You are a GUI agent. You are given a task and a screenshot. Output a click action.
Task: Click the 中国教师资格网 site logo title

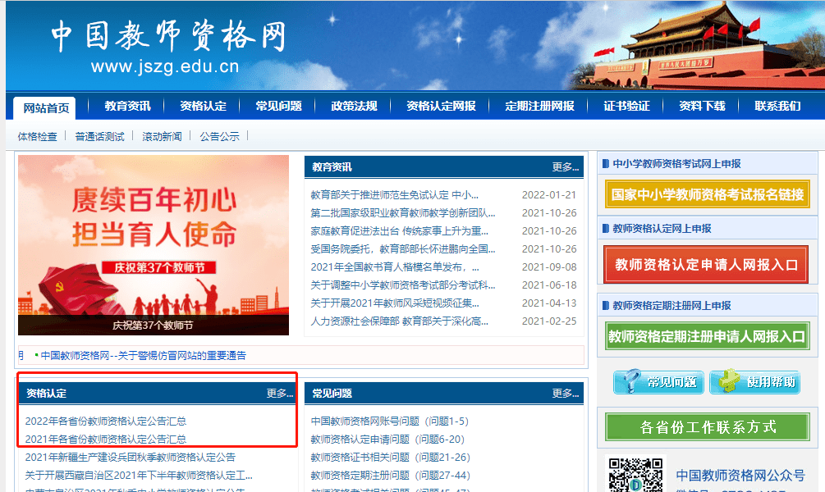pos(169,36)
